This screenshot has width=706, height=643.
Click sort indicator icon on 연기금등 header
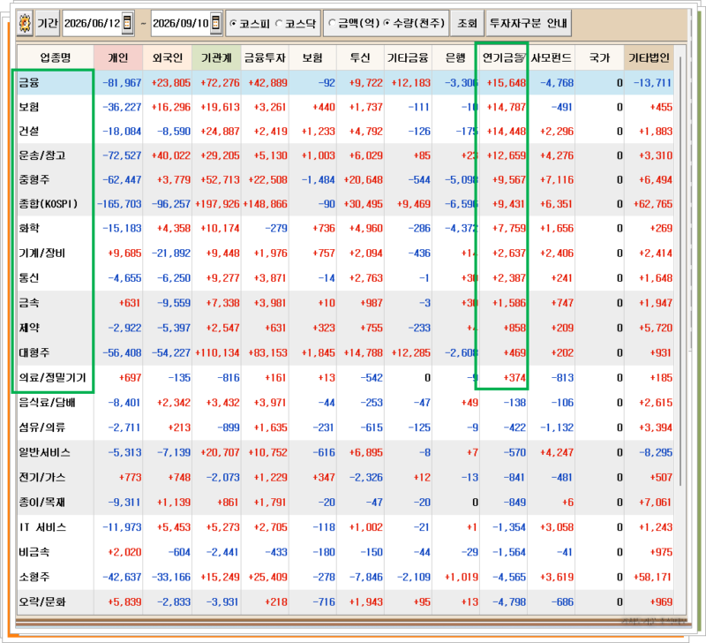coord(520,57)
